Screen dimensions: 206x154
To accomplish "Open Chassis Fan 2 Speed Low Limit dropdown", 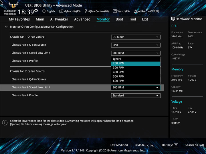I will click(136, 88).
